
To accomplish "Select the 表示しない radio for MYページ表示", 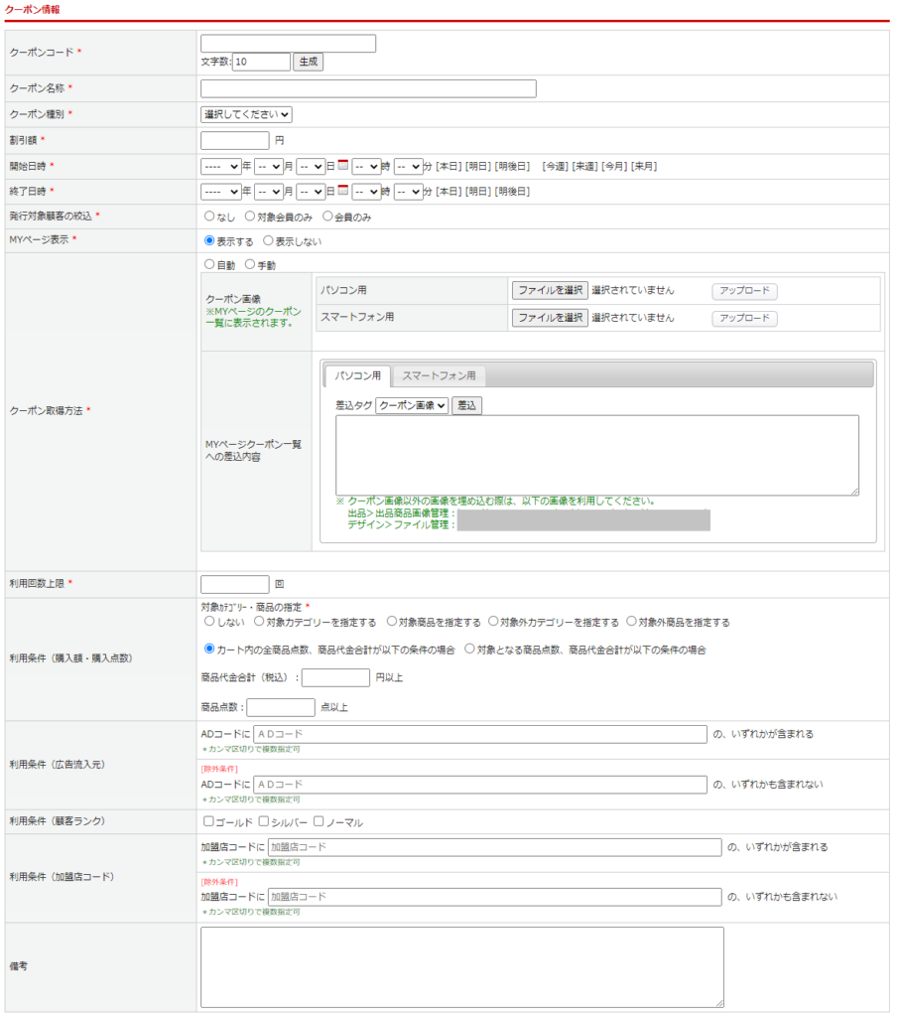I will point(268,240).
